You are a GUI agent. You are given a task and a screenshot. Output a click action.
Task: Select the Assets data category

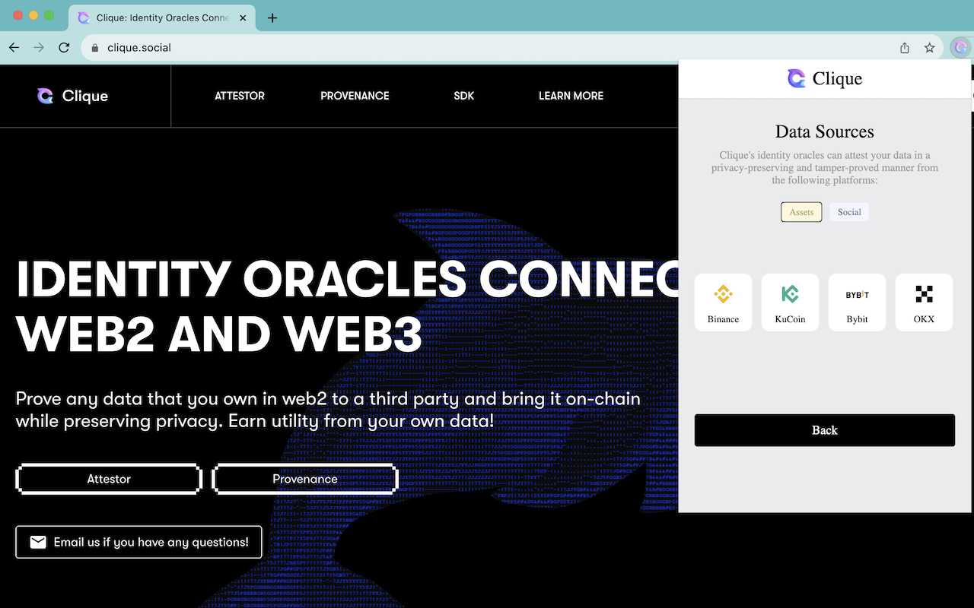pyautogui.click(x=801, y=212)
